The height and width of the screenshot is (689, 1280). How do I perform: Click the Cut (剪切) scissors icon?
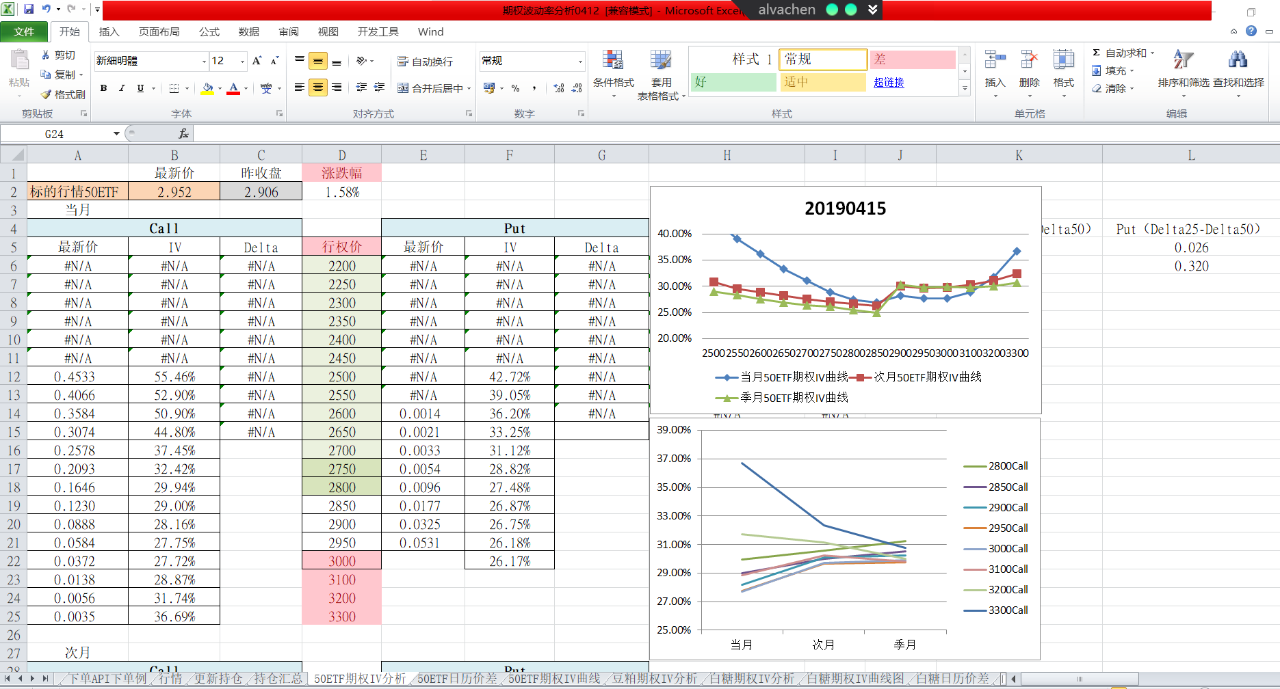click(x=46, y=55)
